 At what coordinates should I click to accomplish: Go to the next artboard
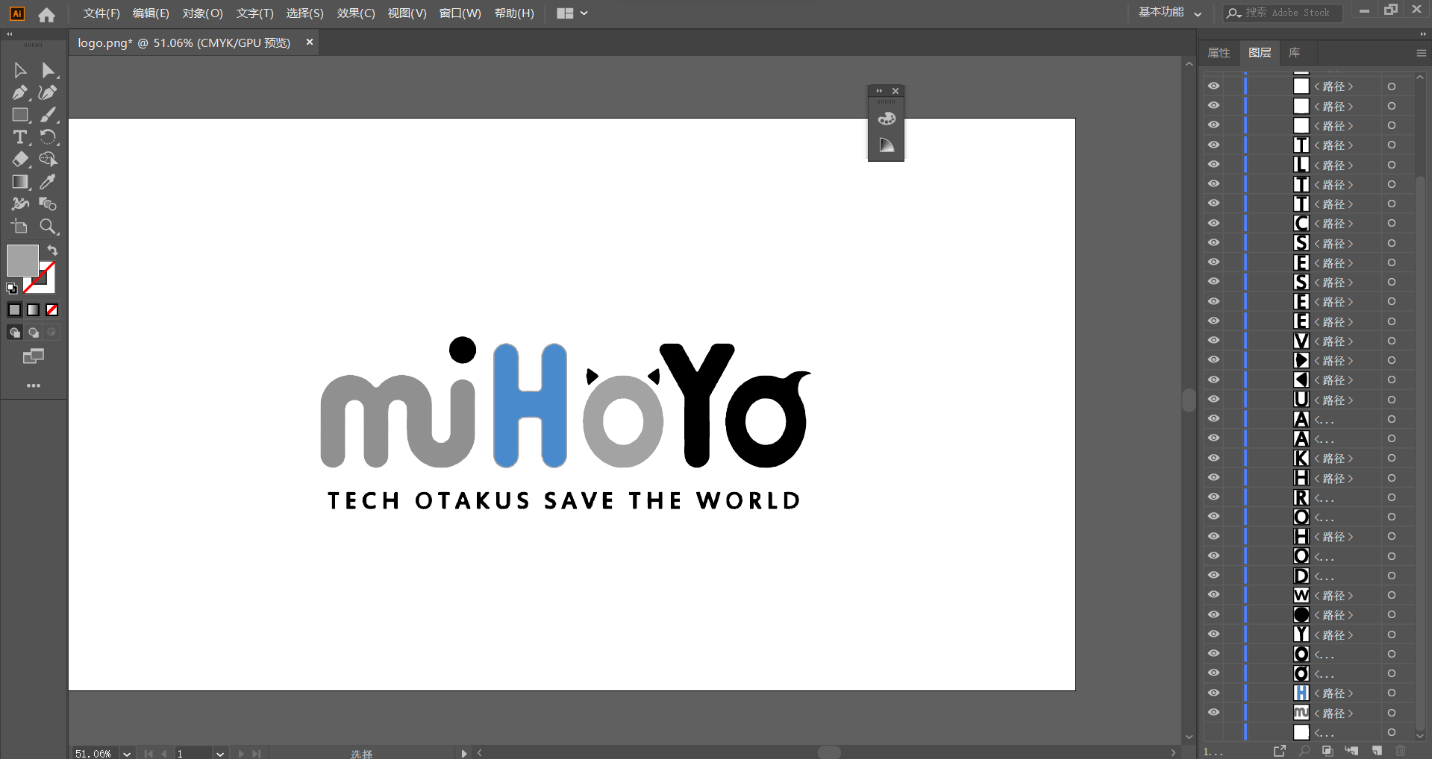pos(241,753)
